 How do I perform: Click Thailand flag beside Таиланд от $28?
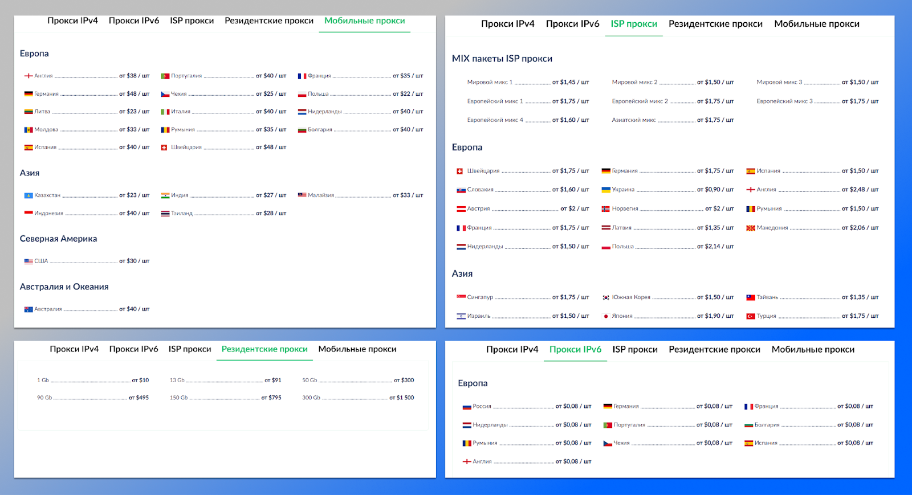[x=165, y=214]
